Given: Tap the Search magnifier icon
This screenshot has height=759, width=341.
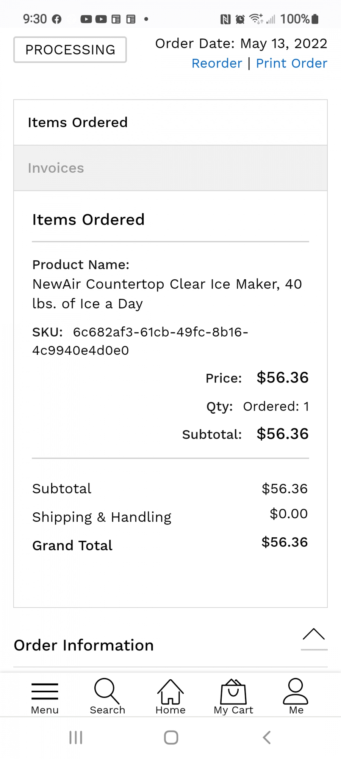Looking at the screenshot, I should (x=107, y=691).
